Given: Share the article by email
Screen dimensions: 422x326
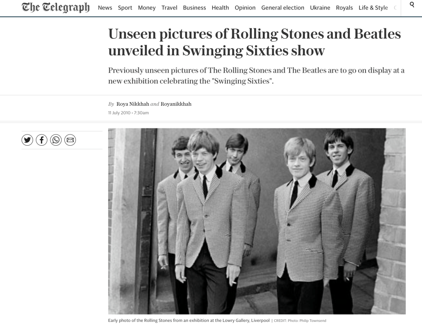Looking at the screenshot, I should coord(70,140).
